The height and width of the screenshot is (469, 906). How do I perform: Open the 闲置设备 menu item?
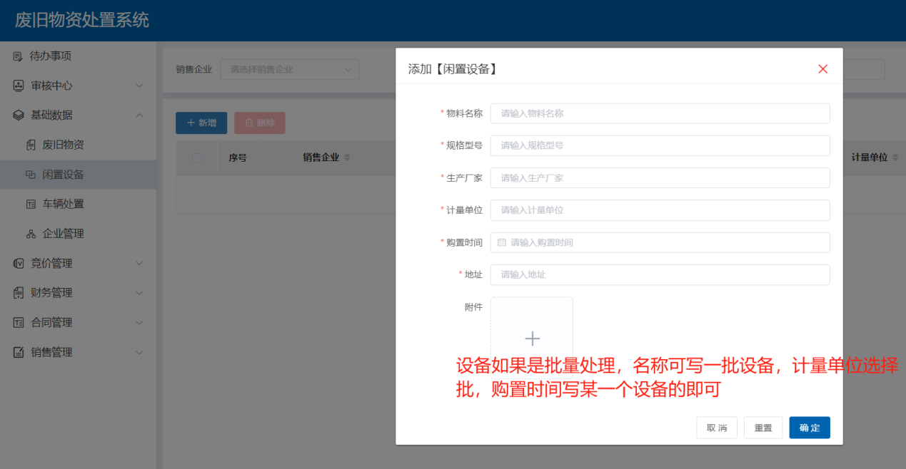63,175
